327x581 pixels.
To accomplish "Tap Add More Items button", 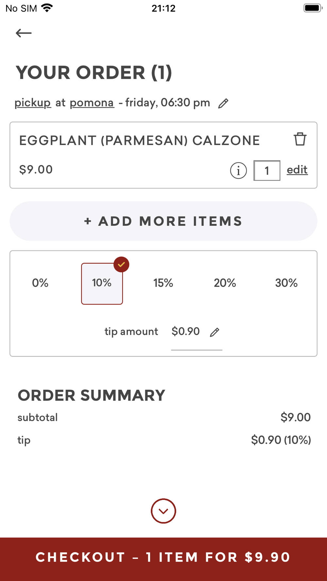I will (x=163, y=221).
